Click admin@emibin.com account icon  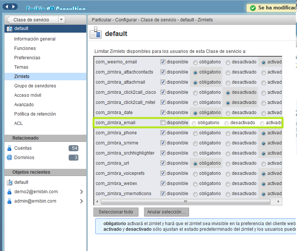click(x=9, y=201)
